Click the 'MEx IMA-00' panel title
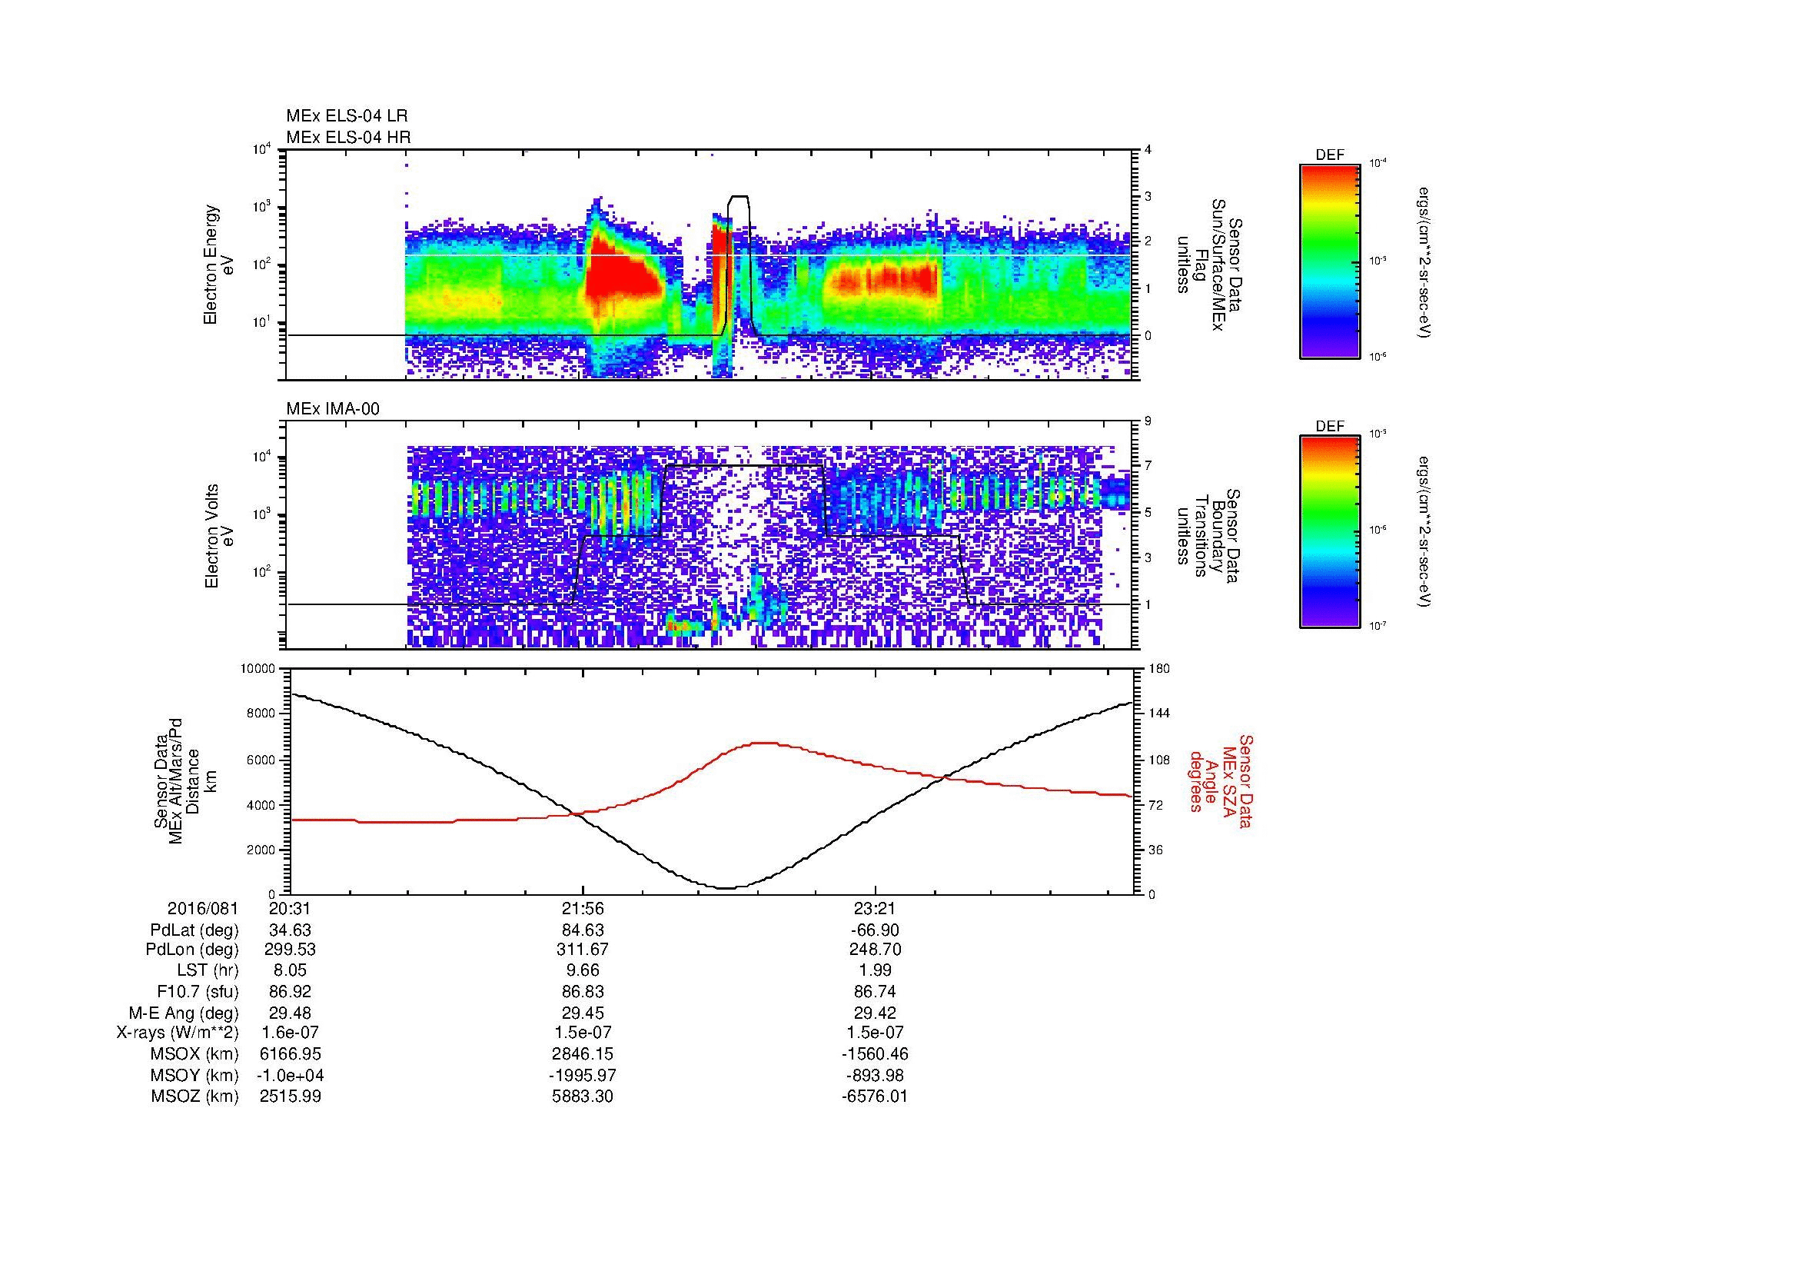 (x=333, y=409)
